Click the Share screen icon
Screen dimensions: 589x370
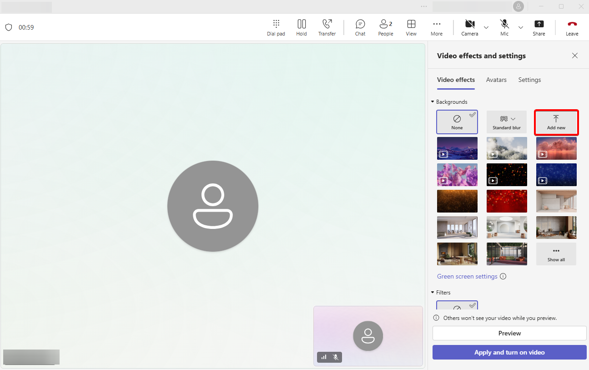pyautogui.click(x=539, y=27)
